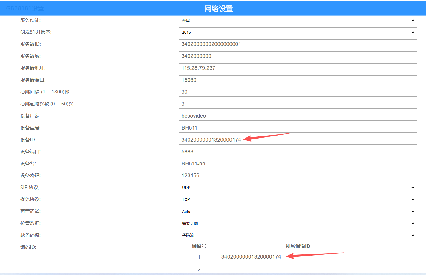Click the 心跳间隔 input showing 30
Viewport: 426px width, 275px height.
(298, 92)
